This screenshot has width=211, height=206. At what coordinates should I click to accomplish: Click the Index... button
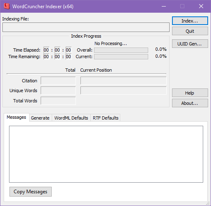point(190,21)
